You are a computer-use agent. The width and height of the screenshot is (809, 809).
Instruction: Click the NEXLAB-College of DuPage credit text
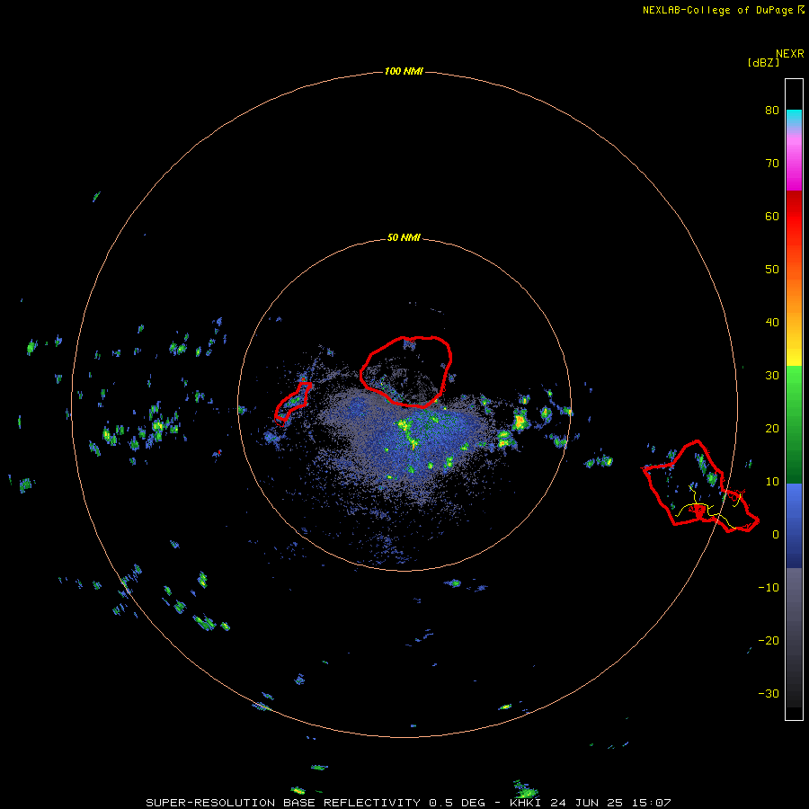click(718, 10)
